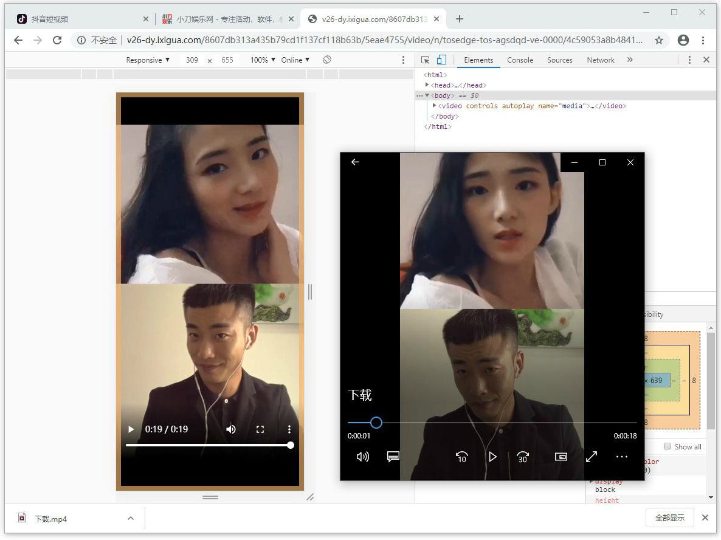The image size is (721, 540).
Task: Bookmark this page with the star icon
Action: [659, 40]
